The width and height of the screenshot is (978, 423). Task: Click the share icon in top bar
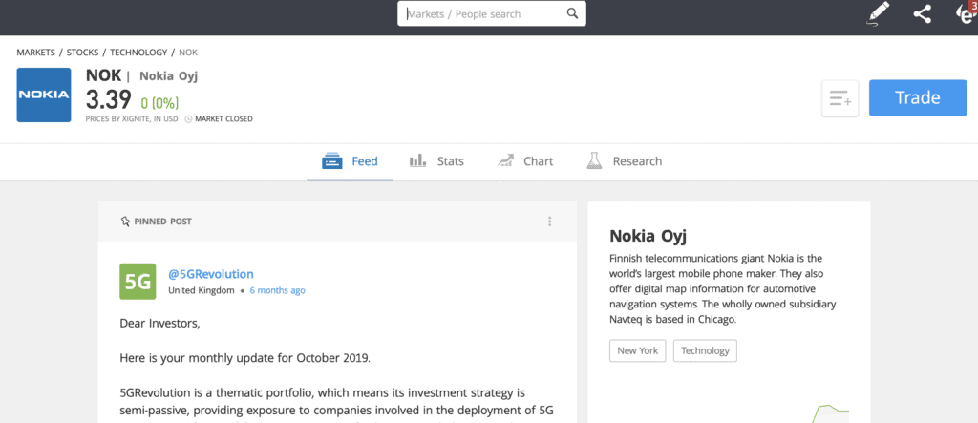point(923,13)
